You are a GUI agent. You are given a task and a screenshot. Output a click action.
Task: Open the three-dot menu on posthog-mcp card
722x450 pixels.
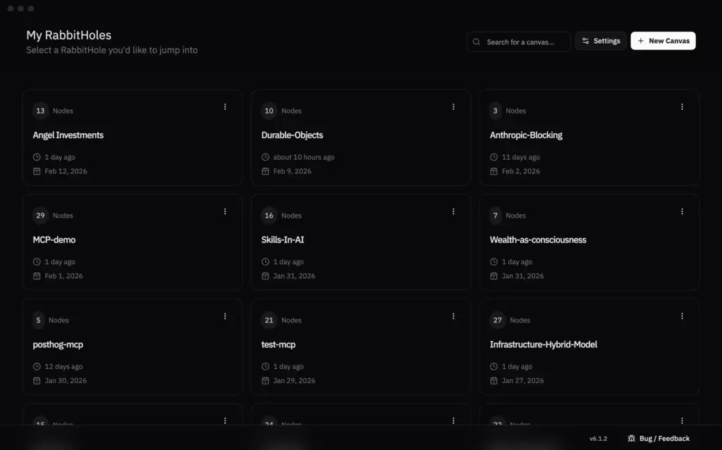click(225, 316)
